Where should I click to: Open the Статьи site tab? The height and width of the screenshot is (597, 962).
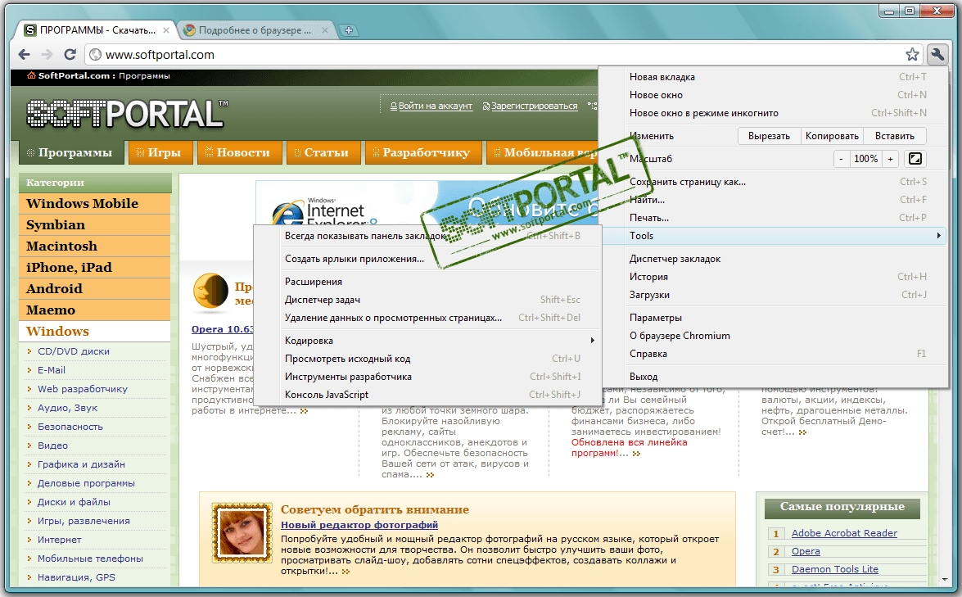[x=323, y=153]
